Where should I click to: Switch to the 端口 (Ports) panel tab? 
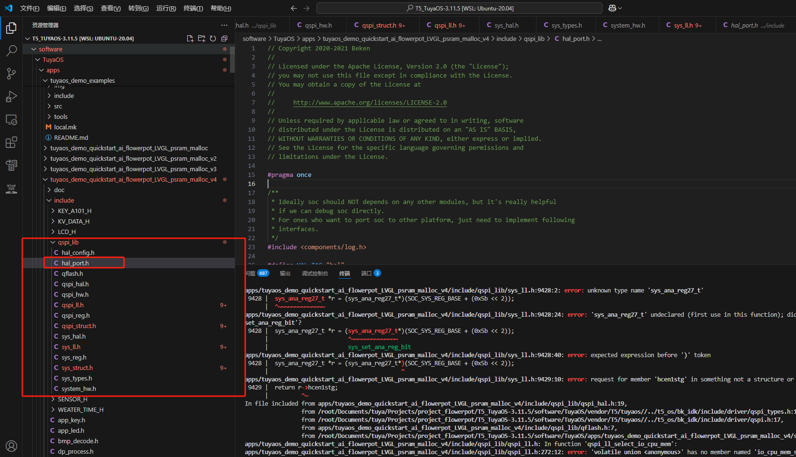371,273
